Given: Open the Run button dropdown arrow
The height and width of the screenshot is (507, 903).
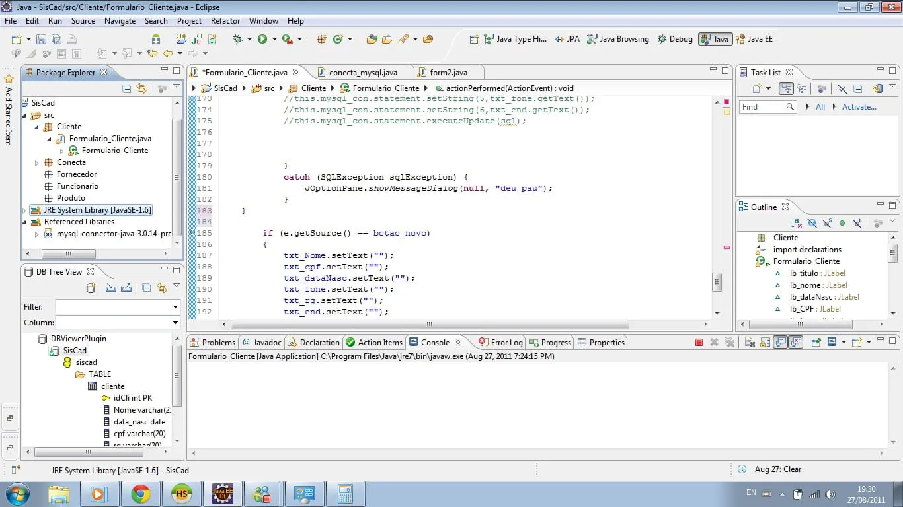Looking at the screenshot, I should (x=274, y=39).
